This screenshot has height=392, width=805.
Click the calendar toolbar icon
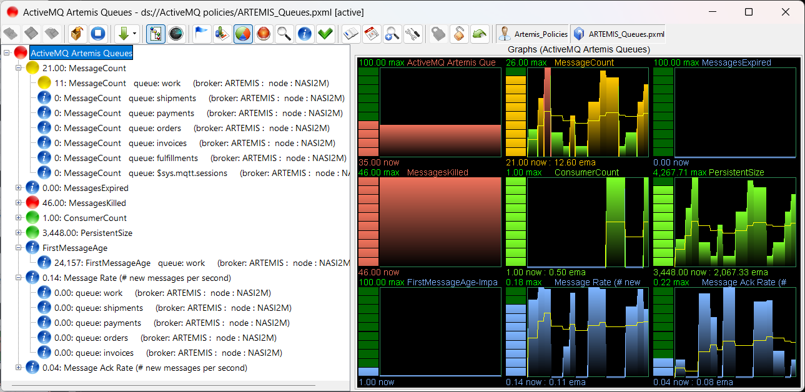point(372,34)
